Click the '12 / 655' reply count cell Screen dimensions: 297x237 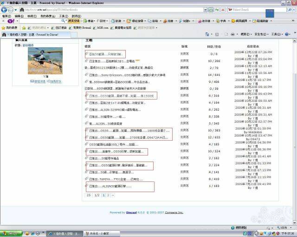tap(214, 137)
